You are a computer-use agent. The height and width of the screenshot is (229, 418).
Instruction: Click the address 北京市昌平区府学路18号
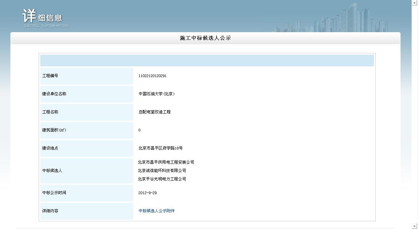pyautogui.click(x=160, y=148)
